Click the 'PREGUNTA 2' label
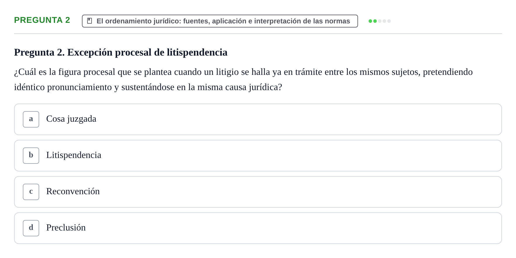 click(x=42, y=20)
